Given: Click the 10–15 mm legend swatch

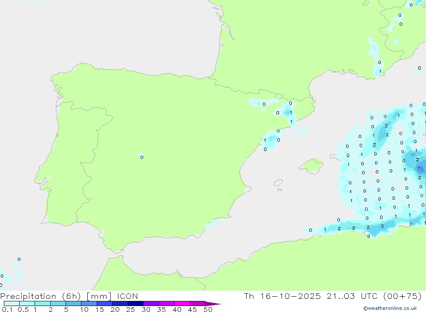Looking at the screenshot, I should click(x=89, y=303).
